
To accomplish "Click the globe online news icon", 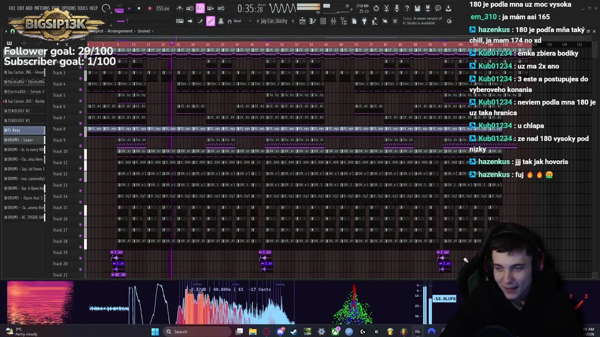I will point(450,21).
